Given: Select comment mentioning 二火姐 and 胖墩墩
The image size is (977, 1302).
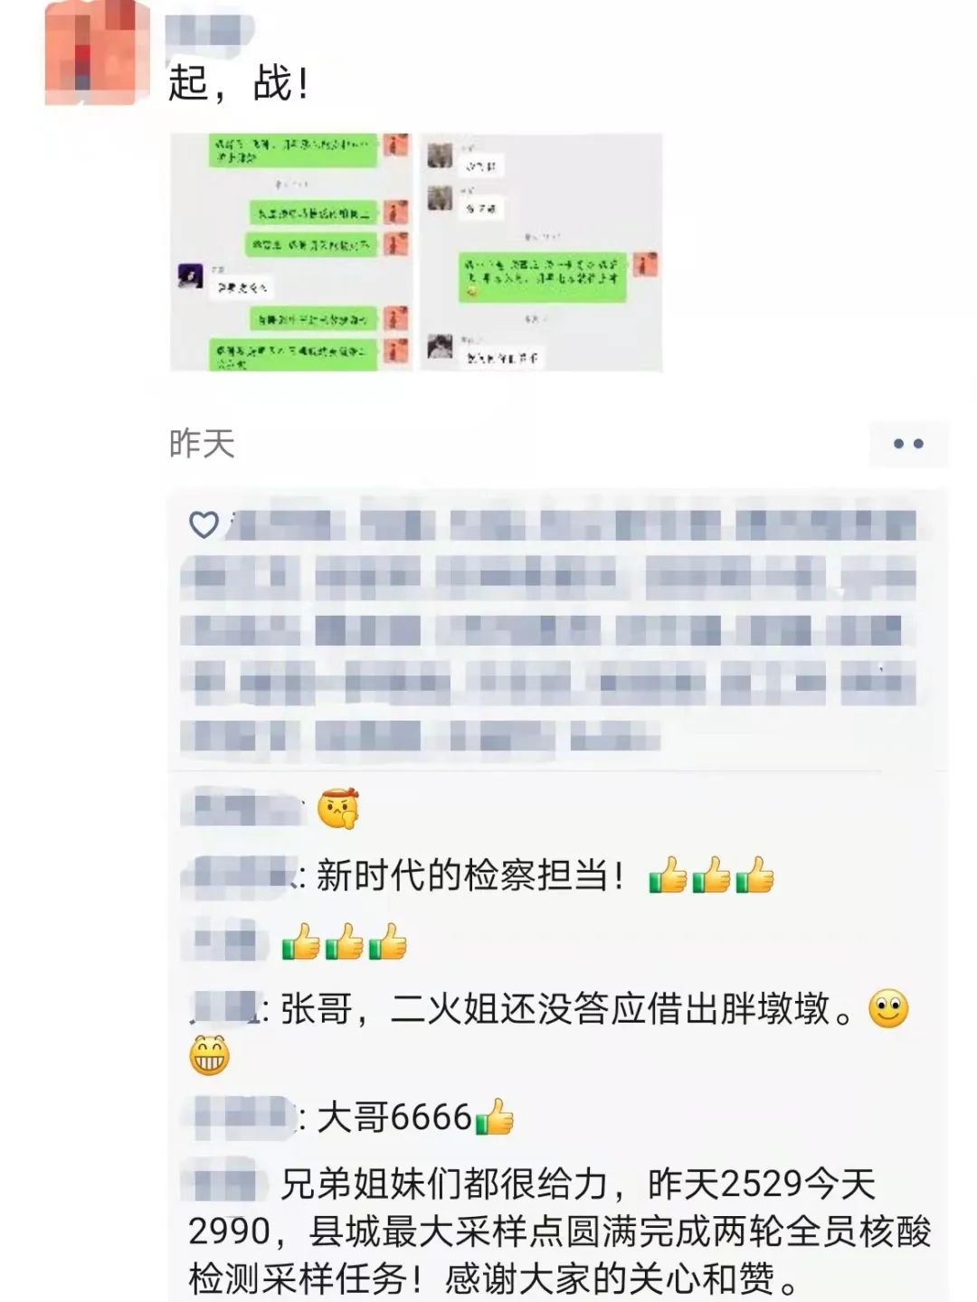Looking at the screenshot, I should tap(548, 1032).
